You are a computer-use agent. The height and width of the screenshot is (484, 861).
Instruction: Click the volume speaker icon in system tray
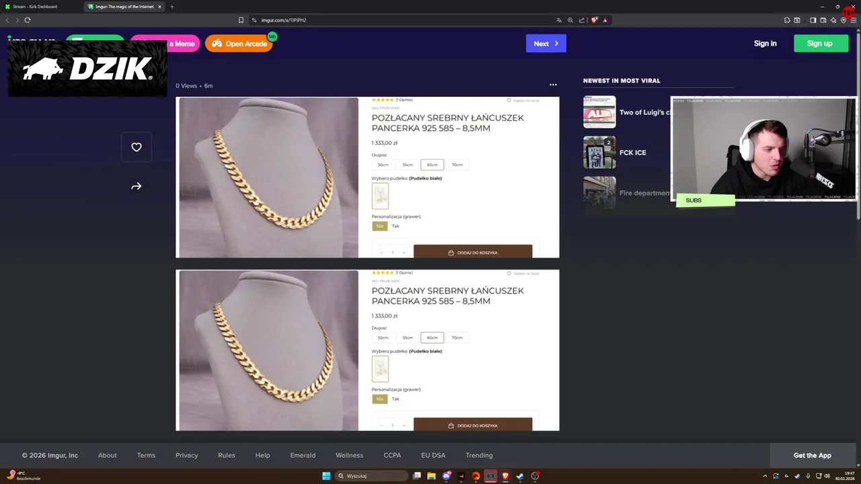click(827, 476)
